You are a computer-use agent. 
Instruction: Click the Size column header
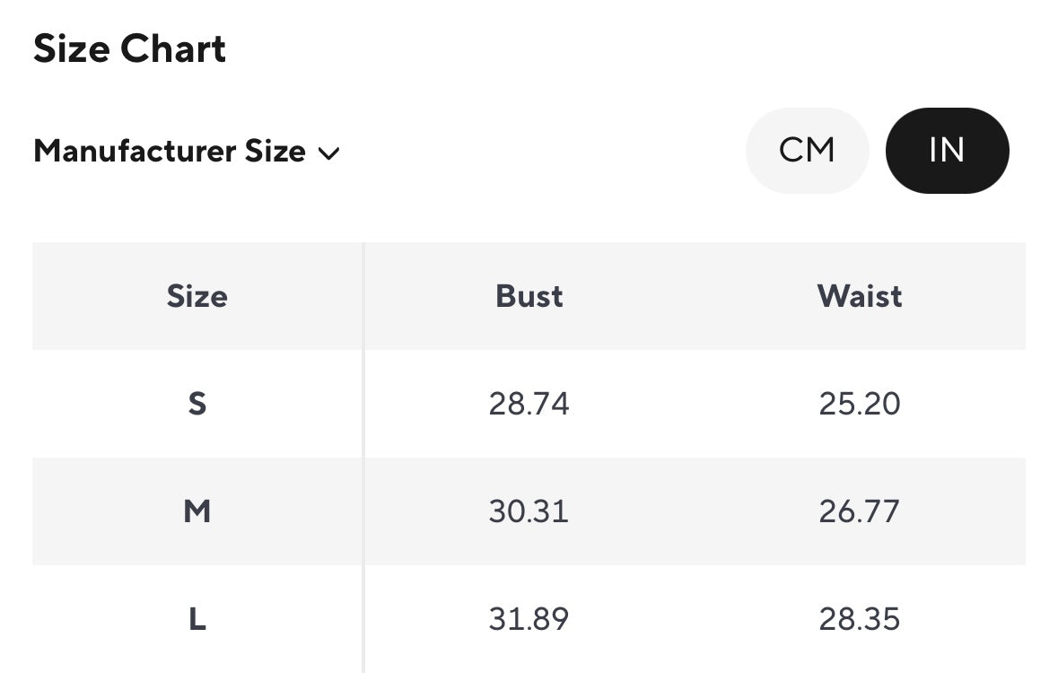pos(197,296)
